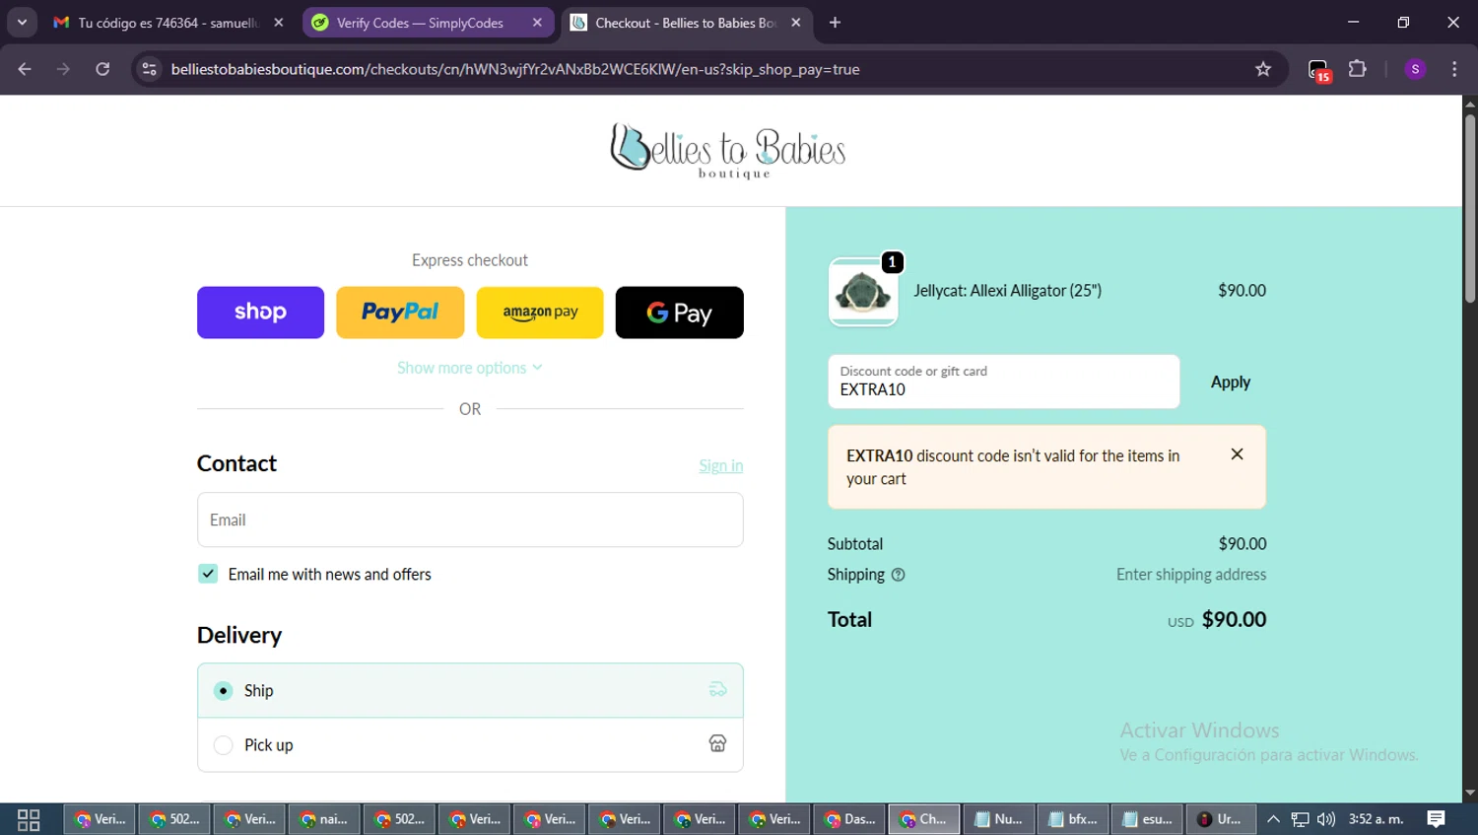Open the 'Nu...' Notepad taskbar item
The height and width of the screenshot is (835, 1478).
click(998, 819)
